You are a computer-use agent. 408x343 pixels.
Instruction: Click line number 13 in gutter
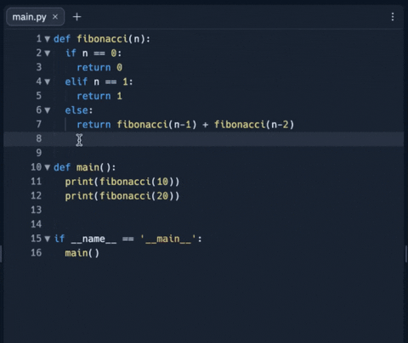coord(36,210)
